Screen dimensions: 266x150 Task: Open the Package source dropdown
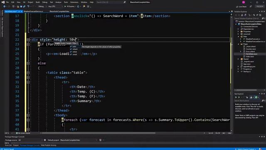tap(30, 140)
